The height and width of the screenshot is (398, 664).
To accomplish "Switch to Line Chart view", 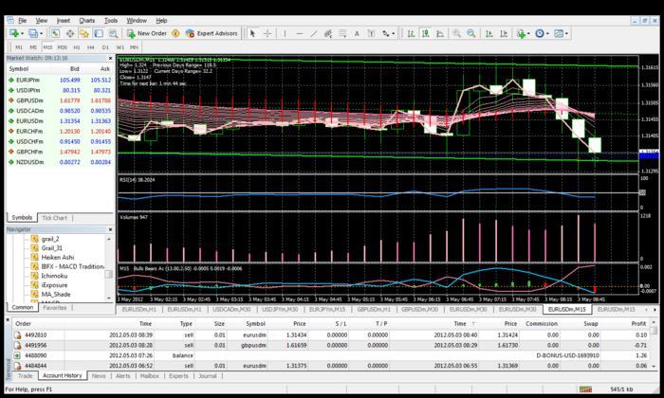I will pos(440,33).
